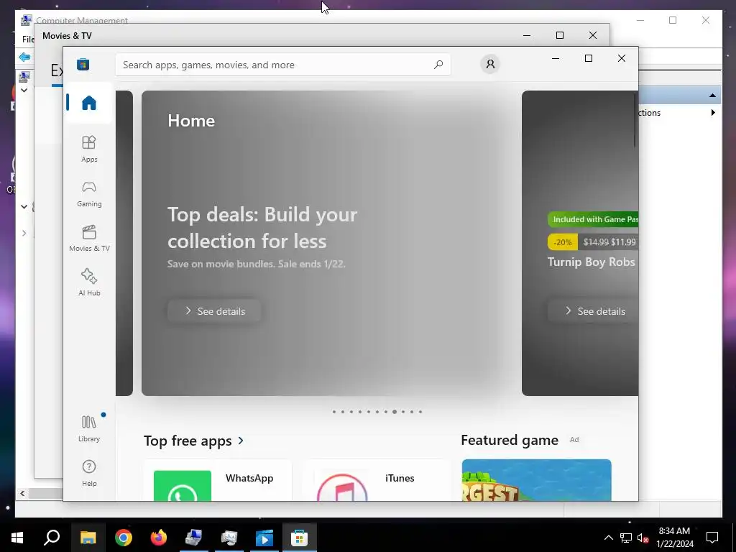Expand the Actions submenu arrow in Computer Management

click(x=713, y=113)
